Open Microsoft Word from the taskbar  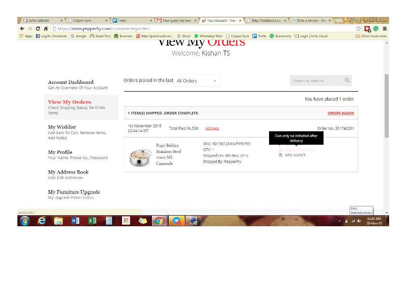pyautogui.click(x=75, y=221)
